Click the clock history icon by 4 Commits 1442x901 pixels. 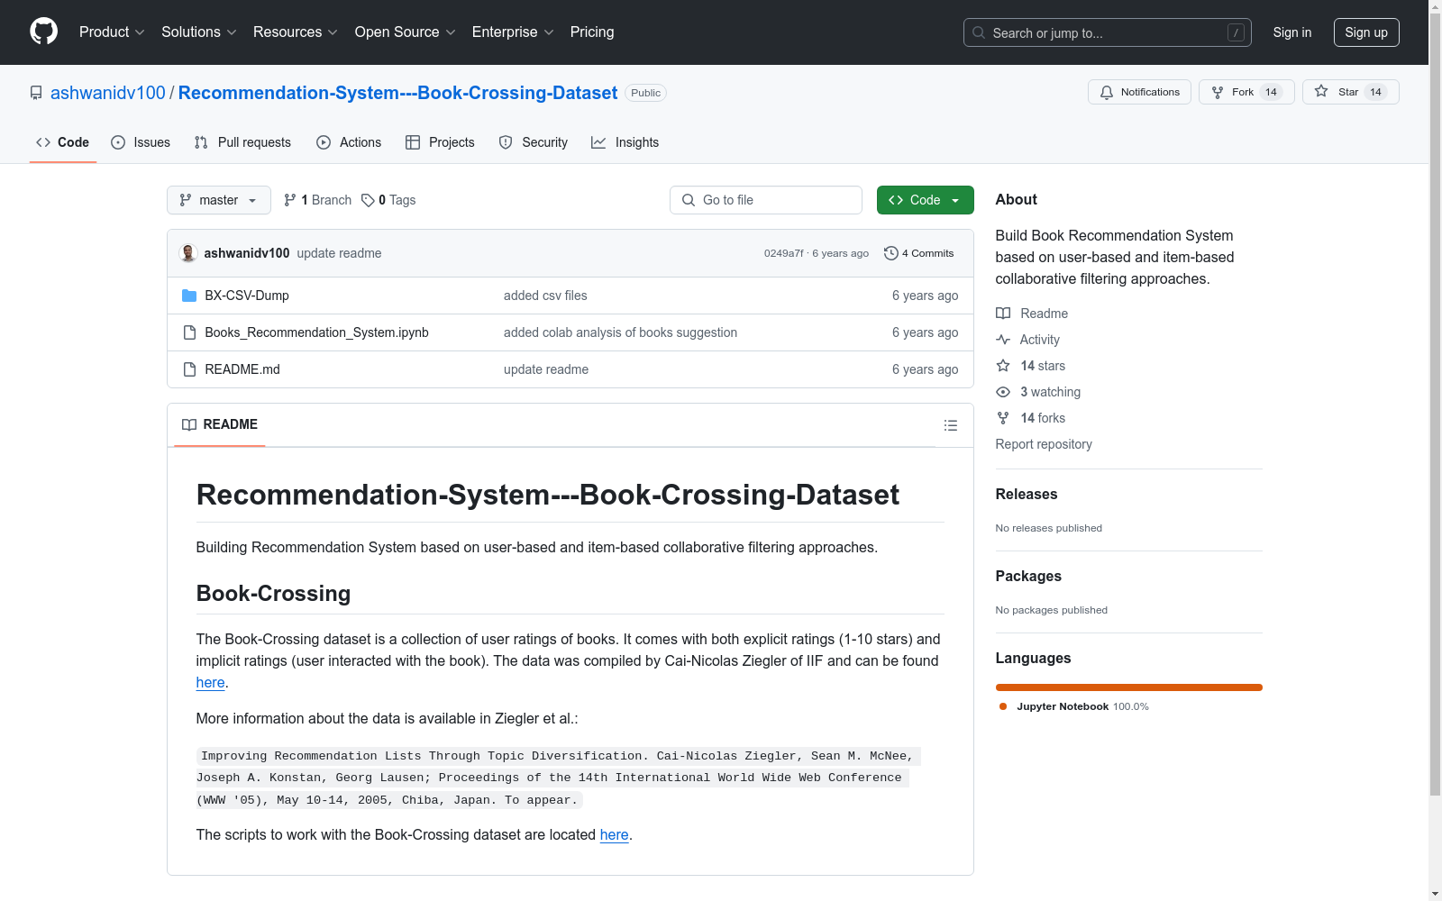click(x=891, y=253)
